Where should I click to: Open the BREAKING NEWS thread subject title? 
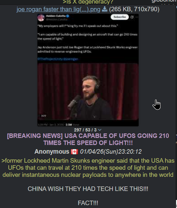[88, 139]
